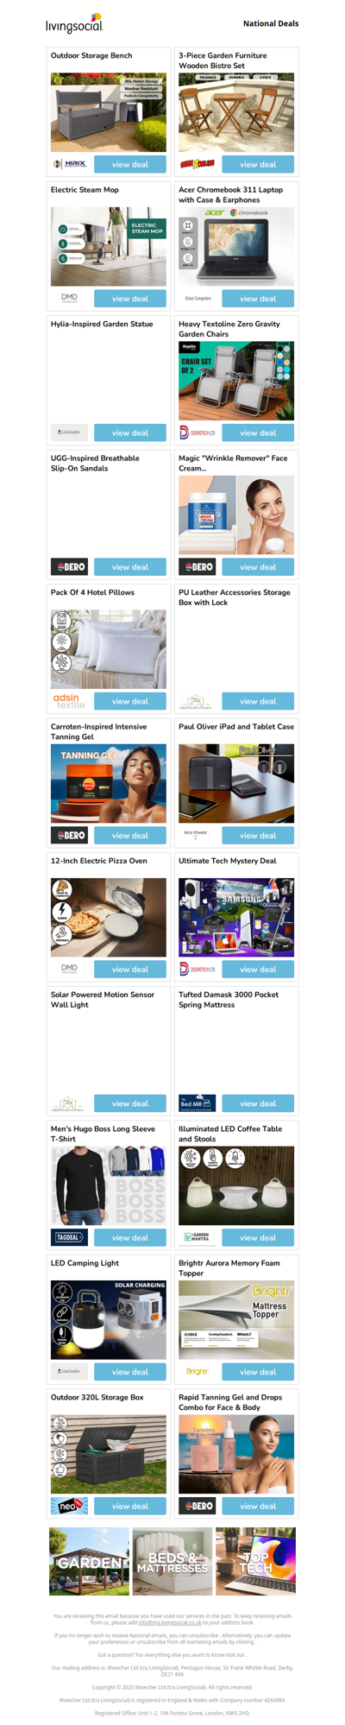The height and width of the screenshot is (1725, 345).
Task: Open the Beds & Mattresses category banner
Action: (x=172, y=1561)
